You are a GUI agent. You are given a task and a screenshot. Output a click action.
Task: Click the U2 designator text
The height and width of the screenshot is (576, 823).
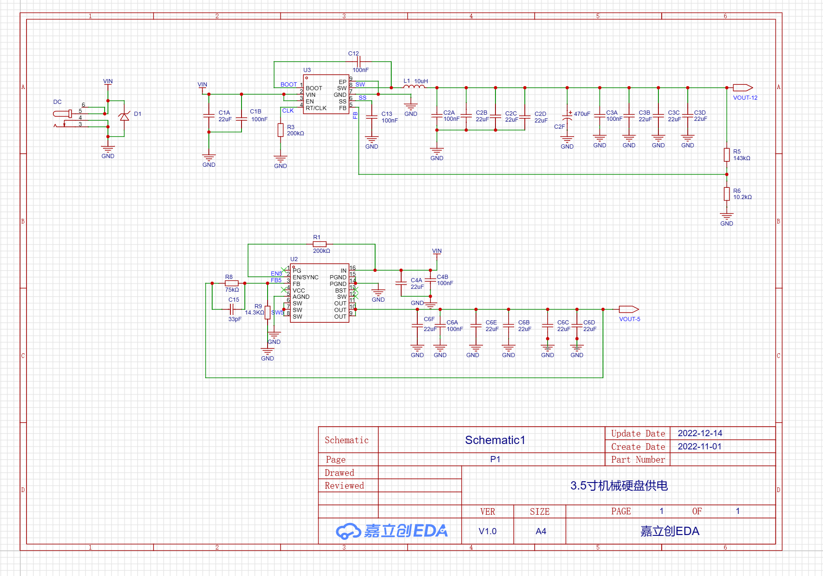tap(294, 259)
